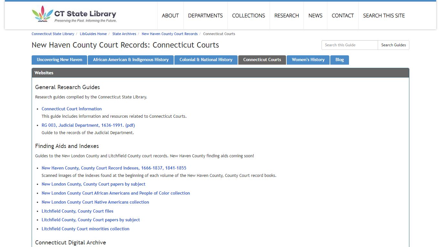Click the Connecticut Courts breadcrumb text
The width and height of the screenshot is (441, 247).
coord(219,34)
